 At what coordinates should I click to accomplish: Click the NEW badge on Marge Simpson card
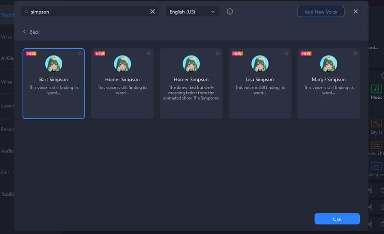[306, 54]
